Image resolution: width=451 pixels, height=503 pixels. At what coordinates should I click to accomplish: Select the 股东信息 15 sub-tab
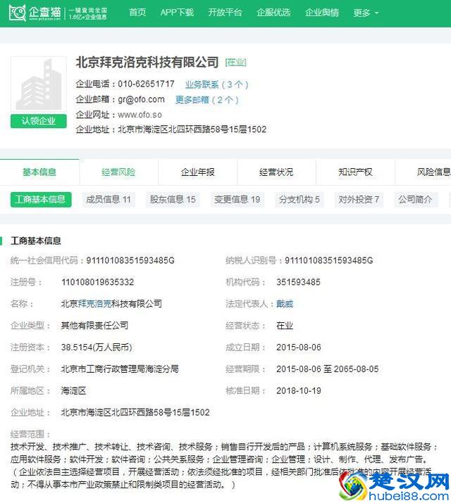pyautogui.click(x=173, y=200)
